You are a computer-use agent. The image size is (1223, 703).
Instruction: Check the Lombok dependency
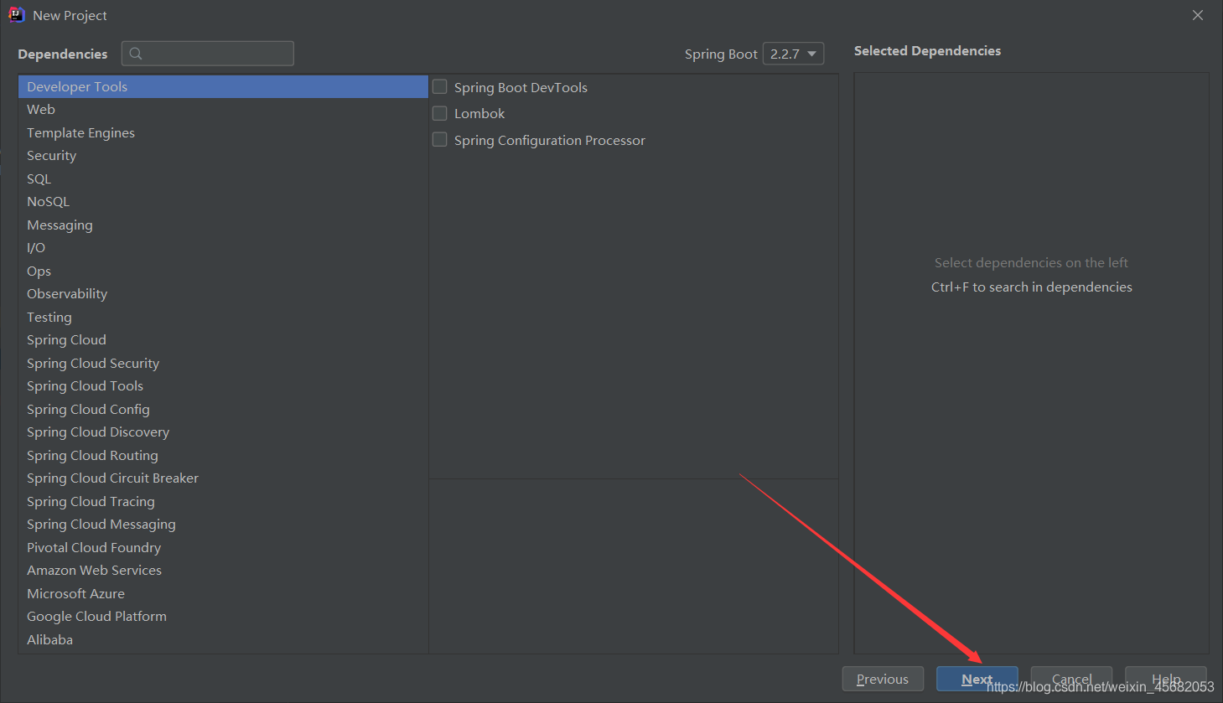click(439, 112)
